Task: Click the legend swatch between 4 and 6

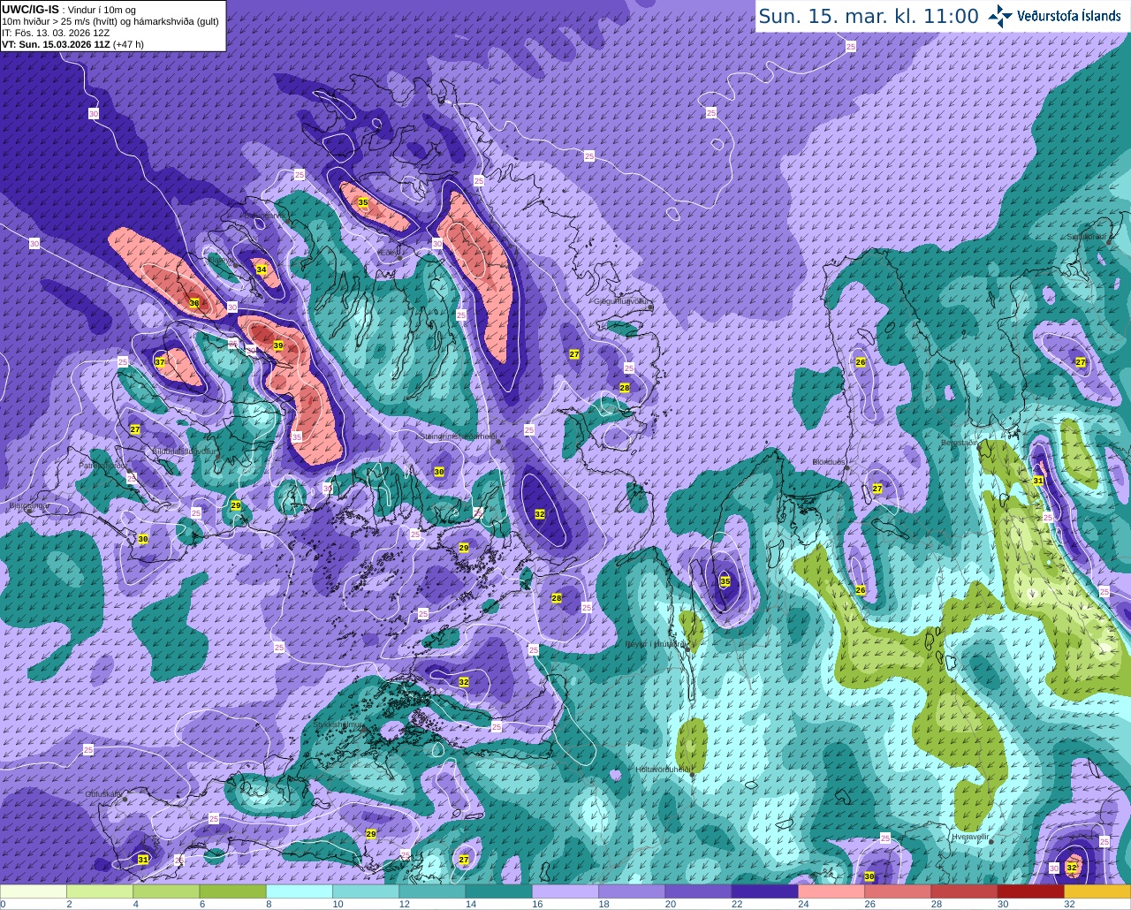Action: pyautogui.click(x=166, y=891)
